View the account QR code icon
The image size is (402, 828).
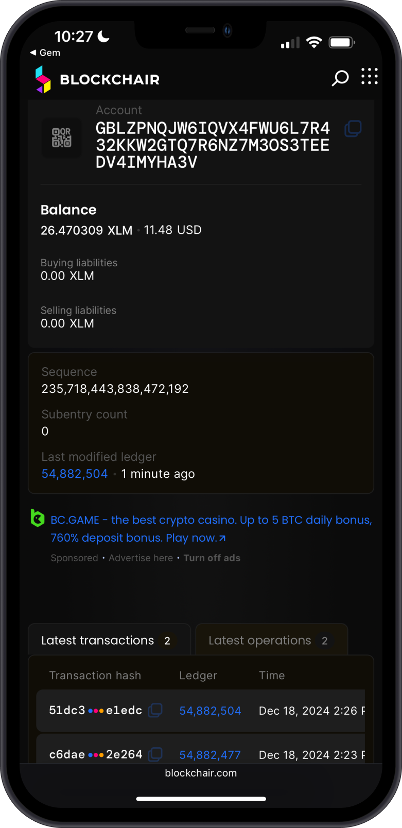click(61, 138)
